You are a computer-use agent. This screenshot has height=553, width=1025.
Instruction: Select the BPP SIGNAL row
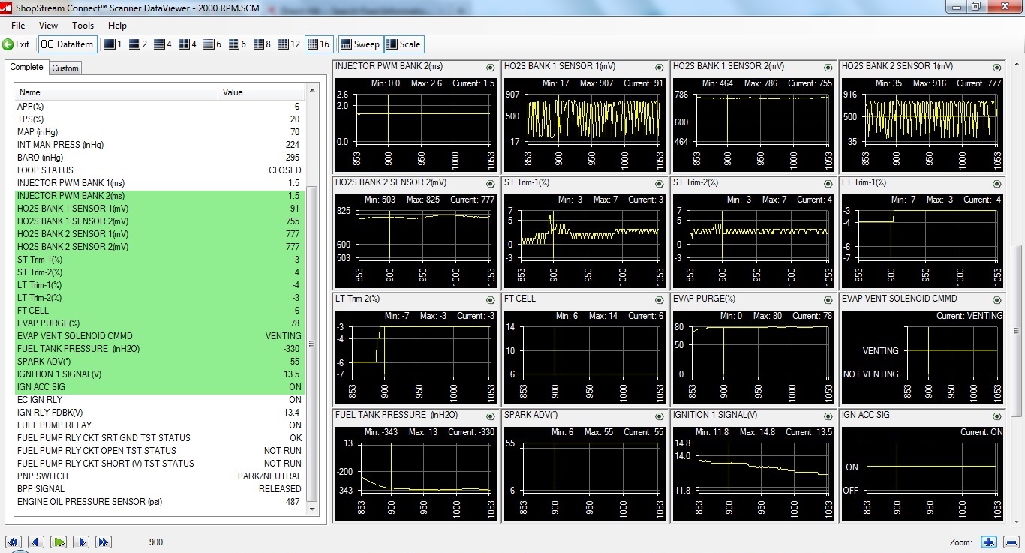point(159,489)
